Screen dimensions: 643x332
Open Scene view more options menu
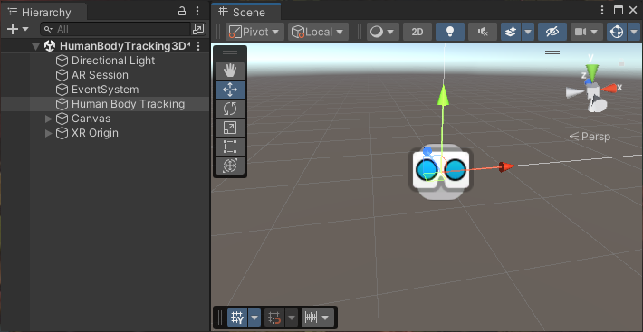point(602,10)
